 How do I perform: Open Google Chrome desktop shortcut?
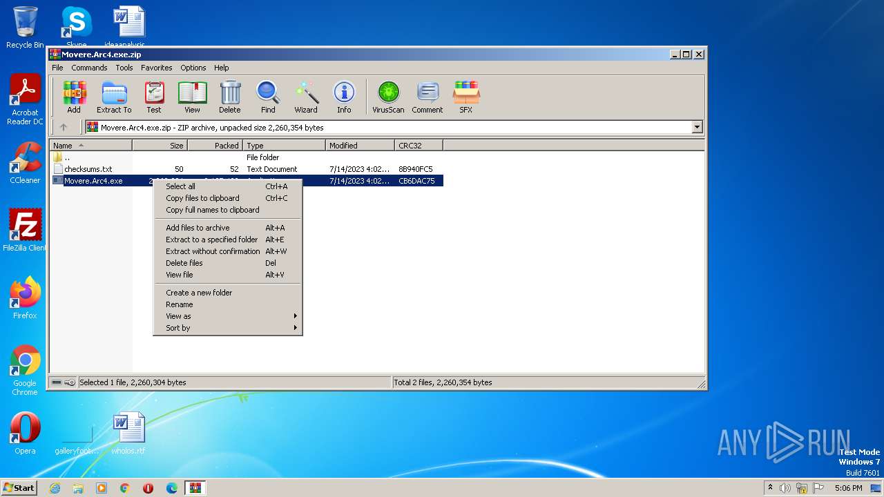click(25, 371)
